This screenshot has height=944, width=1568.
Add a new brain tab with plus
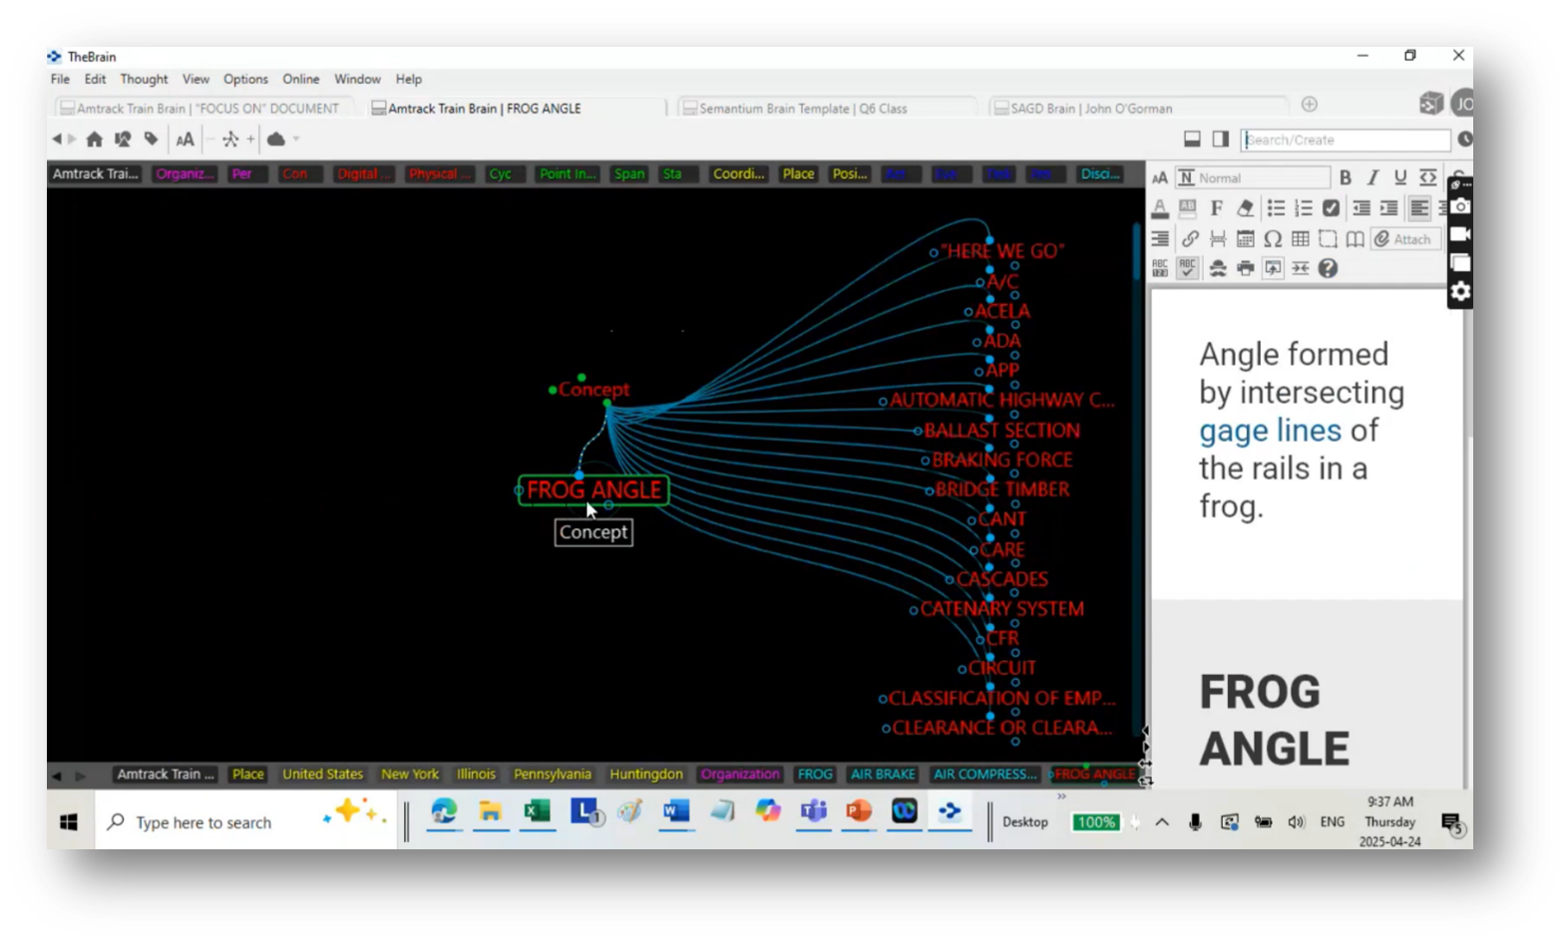[x=1310, y=105]
